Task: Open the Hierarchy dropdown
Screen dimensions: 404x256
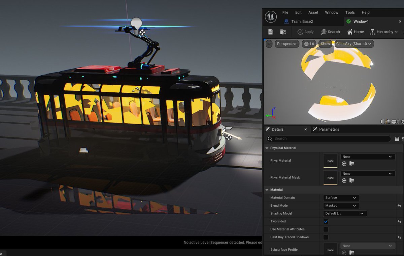Action: [383, 32]
